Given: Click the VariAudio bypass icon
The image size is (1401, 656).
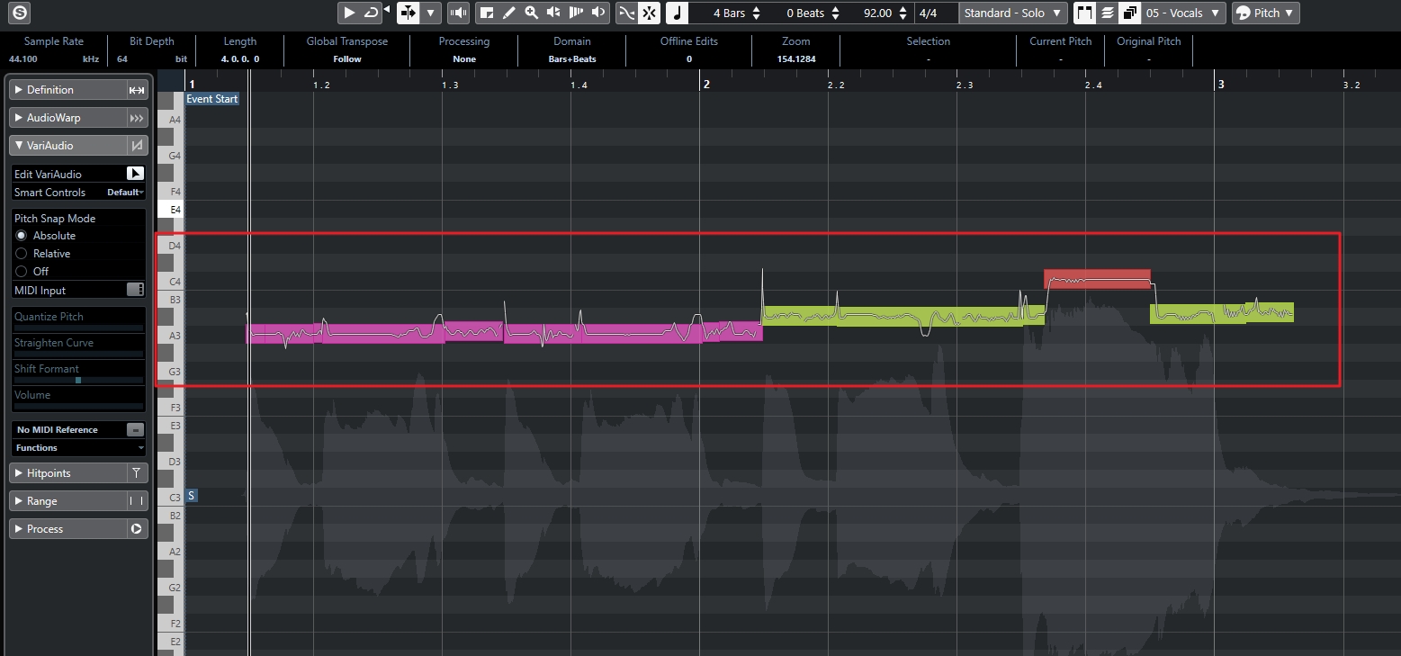Looking at the screenshot, I should (x=137, y=145).
